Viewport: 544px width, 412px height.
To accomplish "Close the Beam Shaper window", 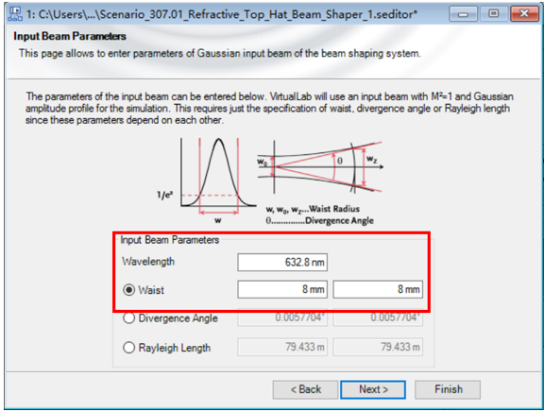I will pos(524,14).
